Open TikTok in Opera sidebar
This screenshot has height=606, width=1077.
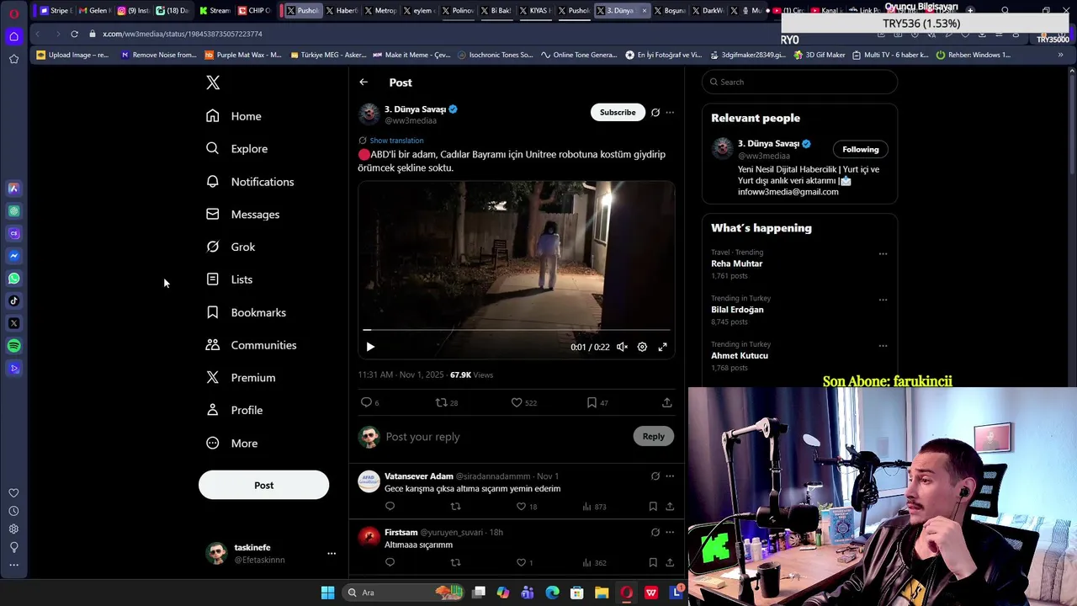tap(13, 300)
